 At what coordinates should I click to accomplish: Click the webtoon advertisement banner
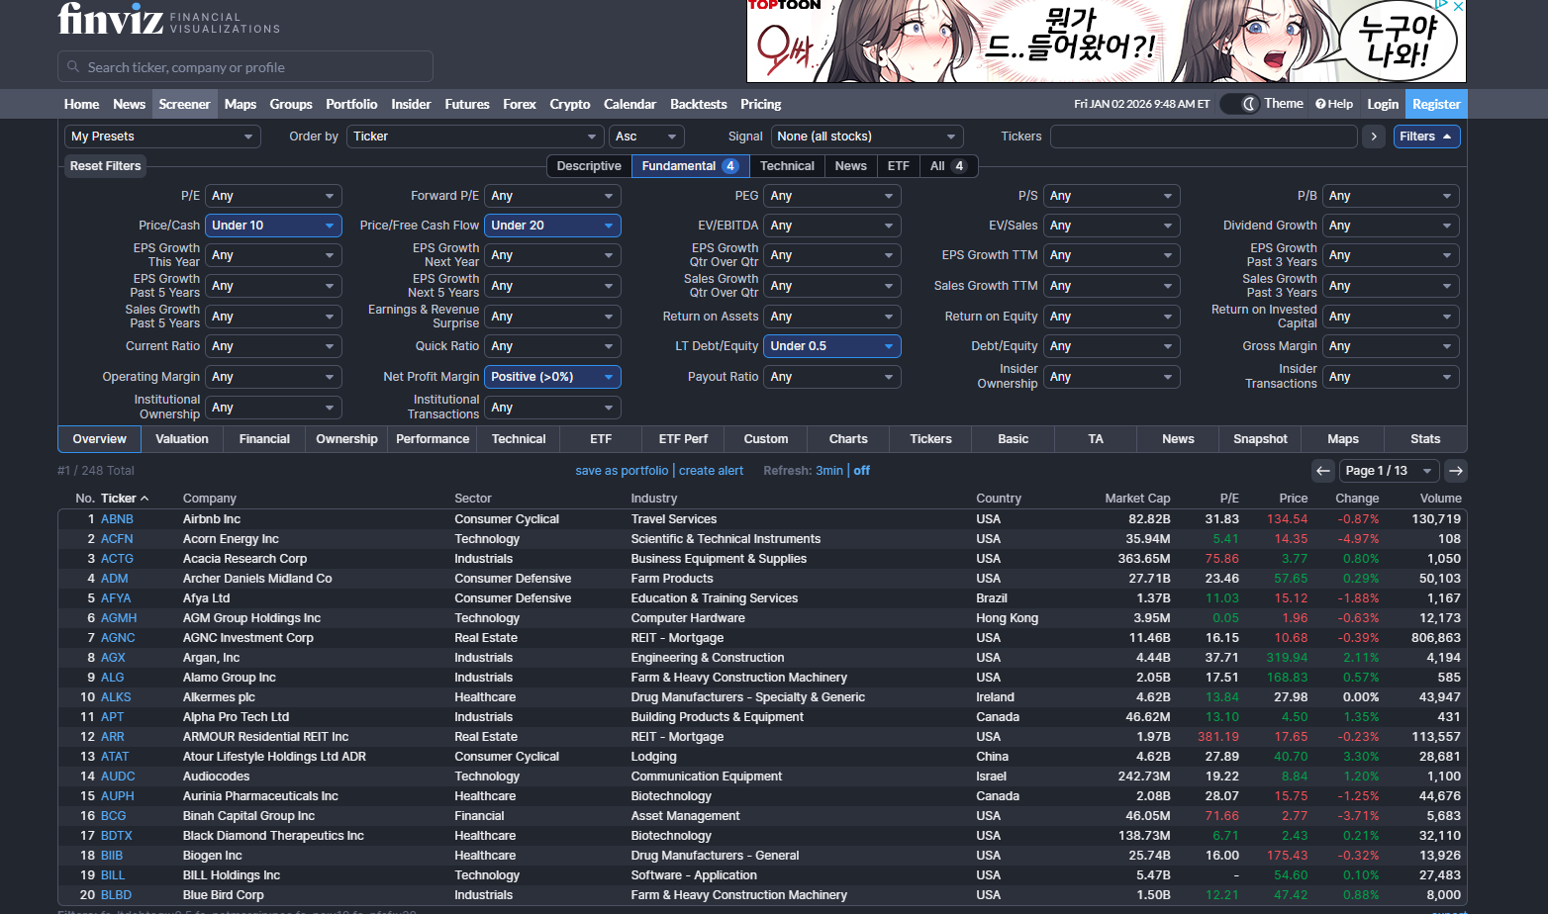click(1106, 41)
